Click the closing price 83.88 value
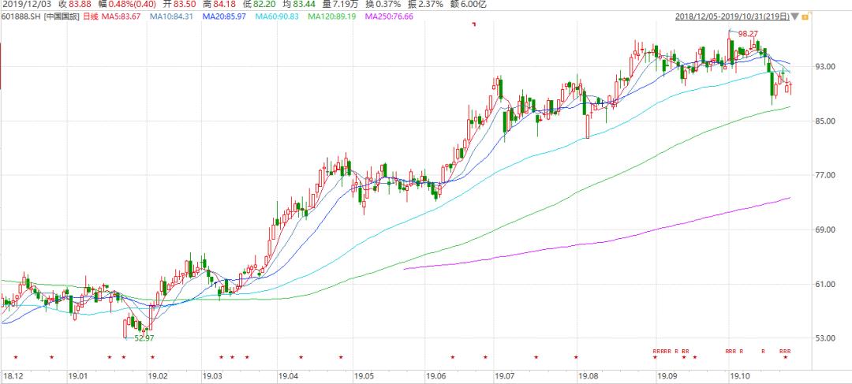This screenshot has width=852, height=384. [80, 5]
